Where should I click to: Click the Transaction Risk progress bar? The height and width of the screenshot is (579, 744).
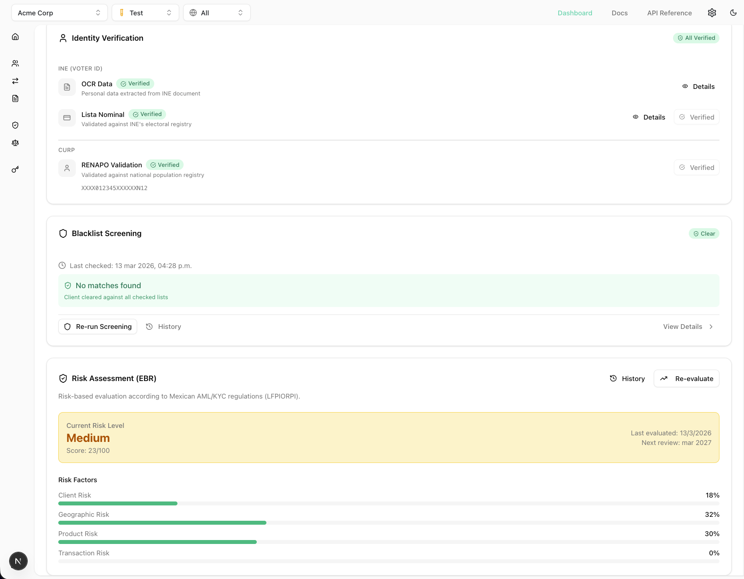[x=389, y=561]
